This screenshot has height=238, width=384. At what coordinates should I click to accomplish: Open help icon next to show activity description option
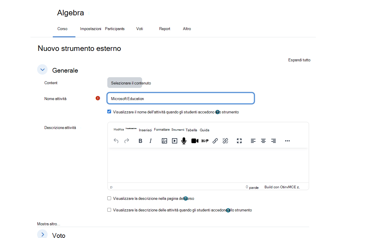click(x=228, y=210)
